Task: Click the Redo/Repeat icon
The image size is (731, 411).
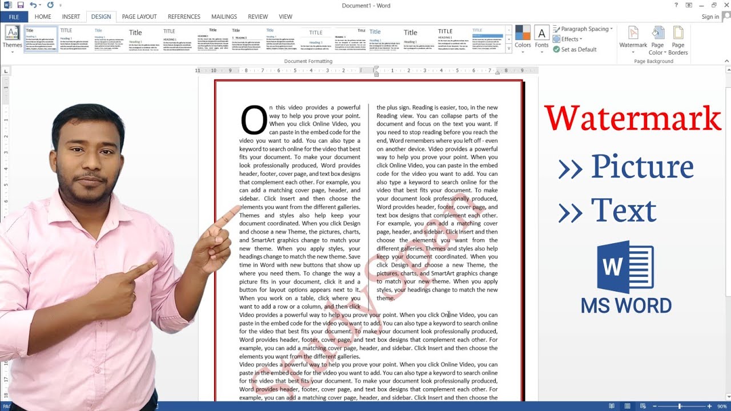Action: (x=50, y=5)
